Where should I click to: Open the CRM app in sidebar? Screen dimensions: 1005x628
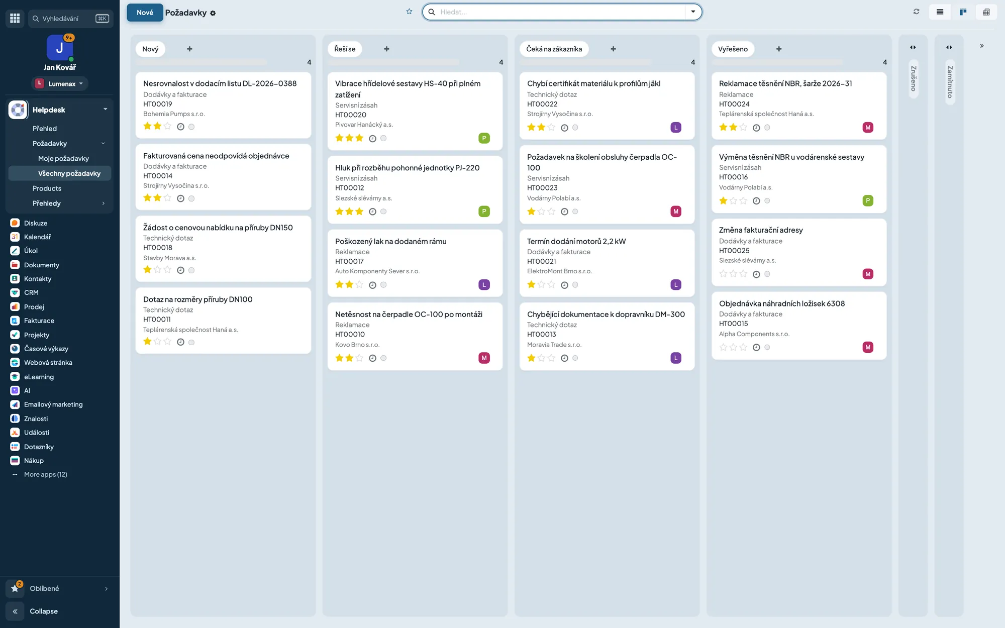[x=31, y=292]
